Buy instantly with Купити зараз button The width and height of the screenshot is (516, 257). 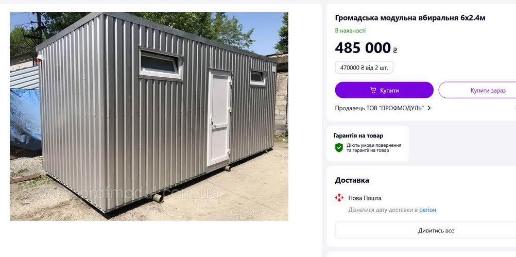pos(477,90)
